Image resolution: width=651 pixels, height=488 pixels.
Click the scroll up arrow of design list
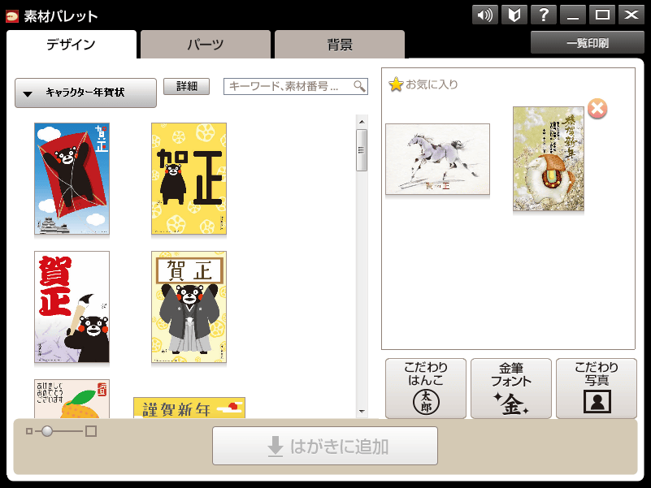click(362, 122)
